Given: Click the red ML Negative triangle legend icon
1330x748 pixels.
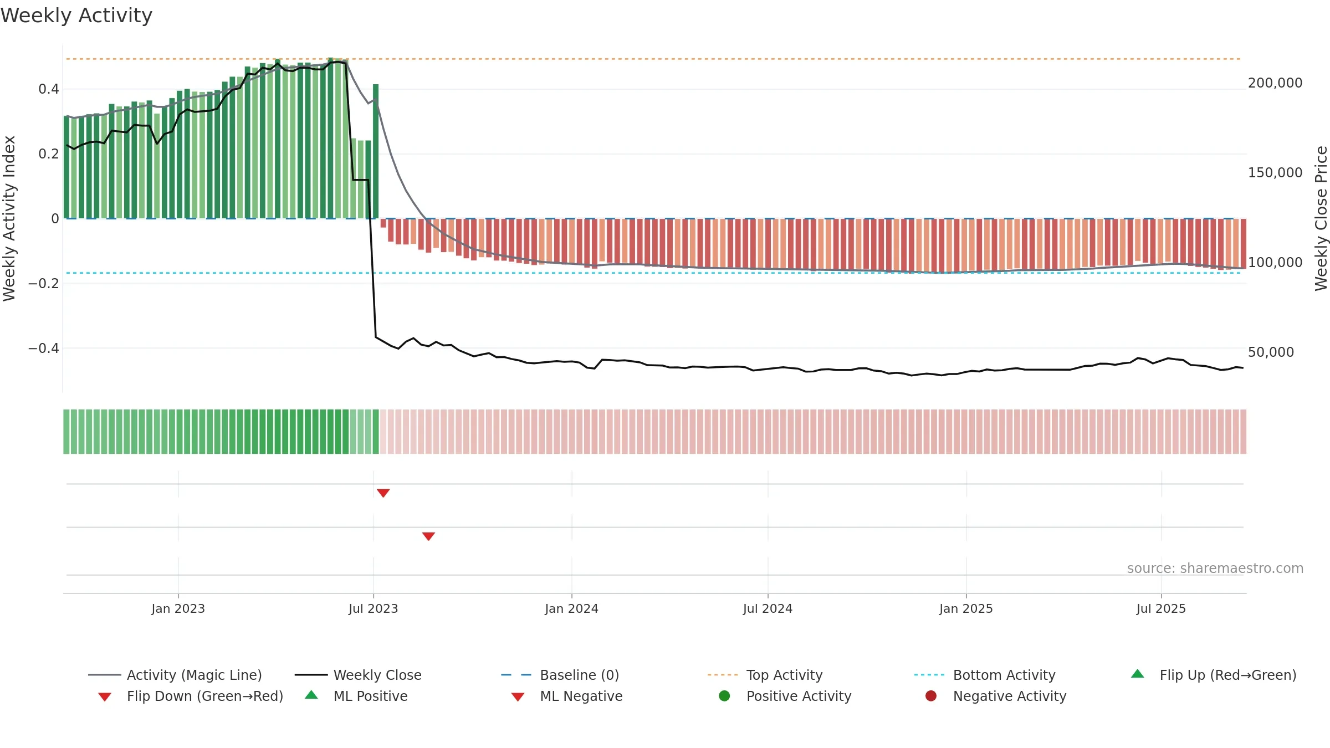Looking at the screenshot, I should point(518,697).
